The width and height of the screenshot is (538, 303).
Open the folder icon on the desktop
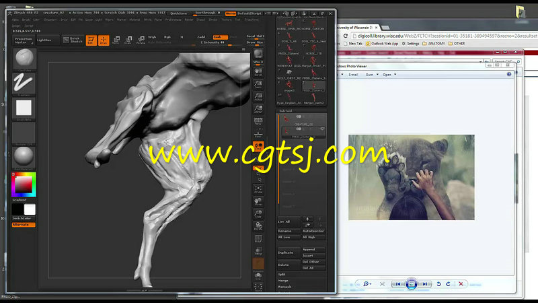[x=521, y=12]
